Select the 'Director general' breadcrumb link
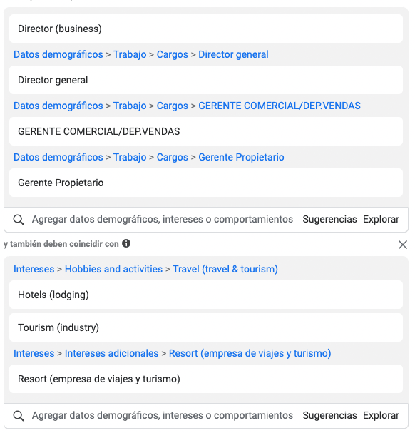The height and width of the screenshot is (433, 415). pos(233,54)
